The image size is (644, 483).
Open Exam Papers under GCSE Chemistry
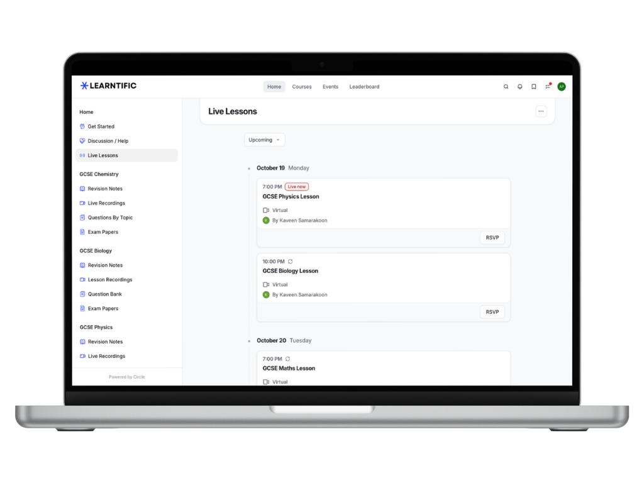tap(103, 232)
